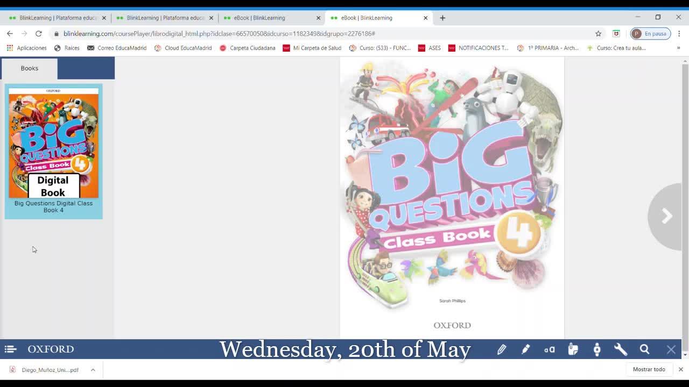Select the pencil drawing tool
The image size is (689, 387).
click(x=502, y=349)
